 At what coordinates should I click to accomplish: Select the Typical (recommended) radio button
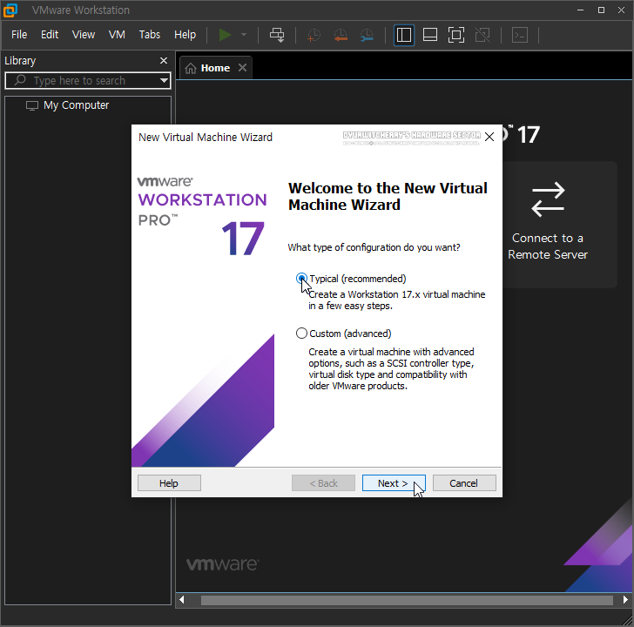[x=301, y=279]
